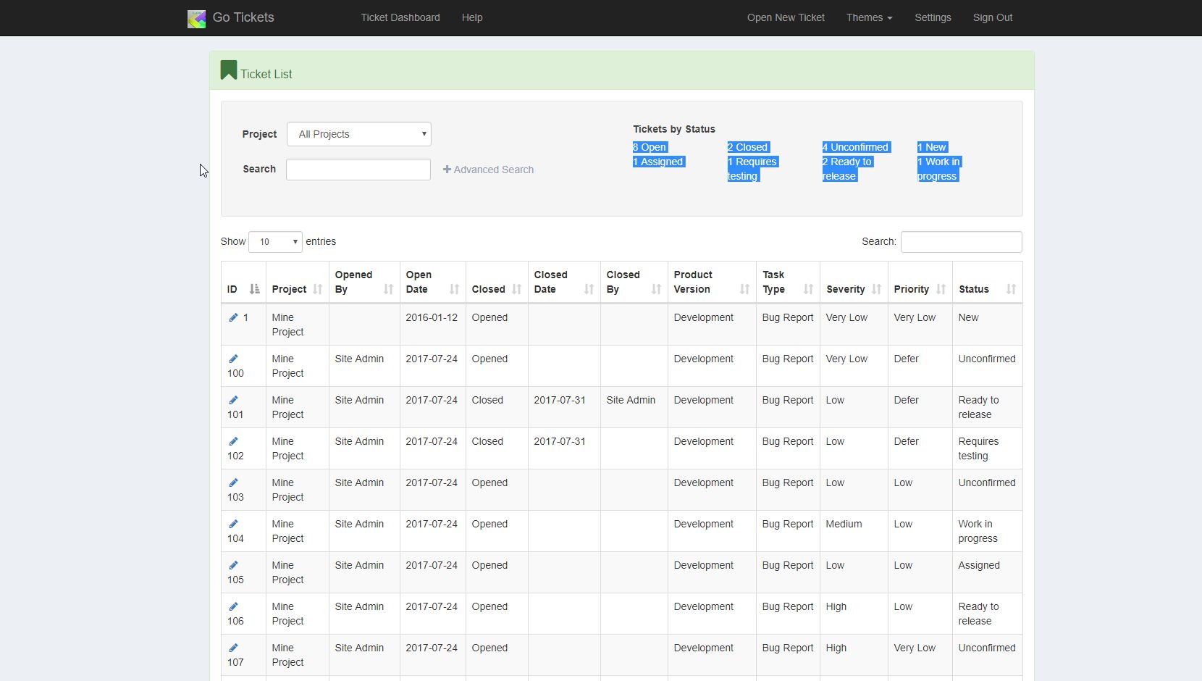1202x681 pixels.
Task: Click the green Ticket List bookmark icon
Action: point(229,70)
